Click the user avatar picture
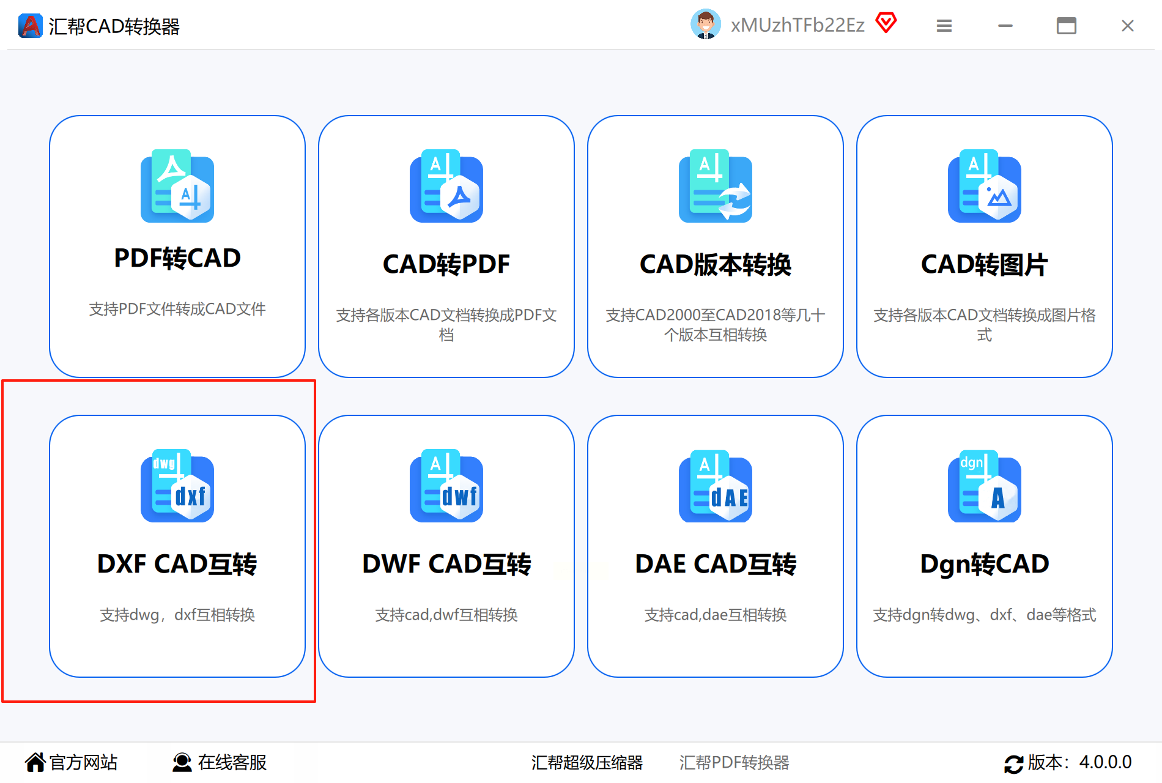Image resolution: width=1162 pixels, height=783 pixels. coord(706,24)
